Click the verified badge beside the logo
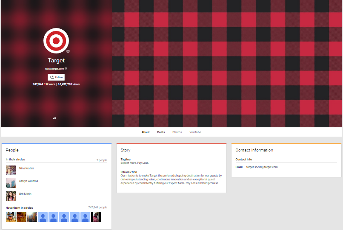 point(68,52)
